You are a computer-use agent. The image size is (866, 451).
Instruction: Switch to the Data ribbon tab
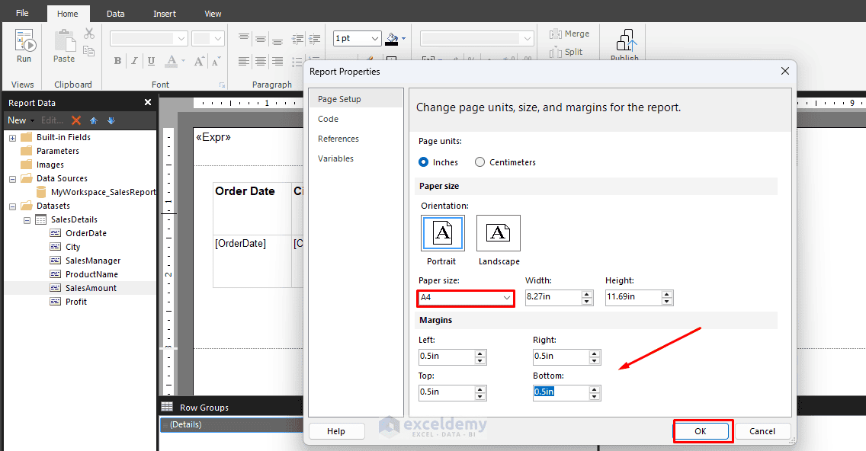tap(115, 14)
